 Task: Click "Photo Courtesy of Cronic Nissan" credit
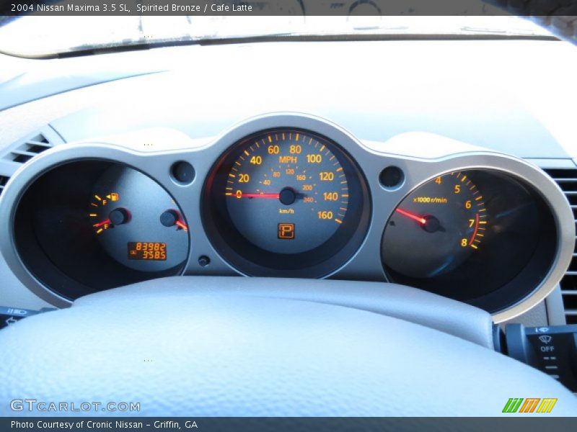[x=76, y=425]
